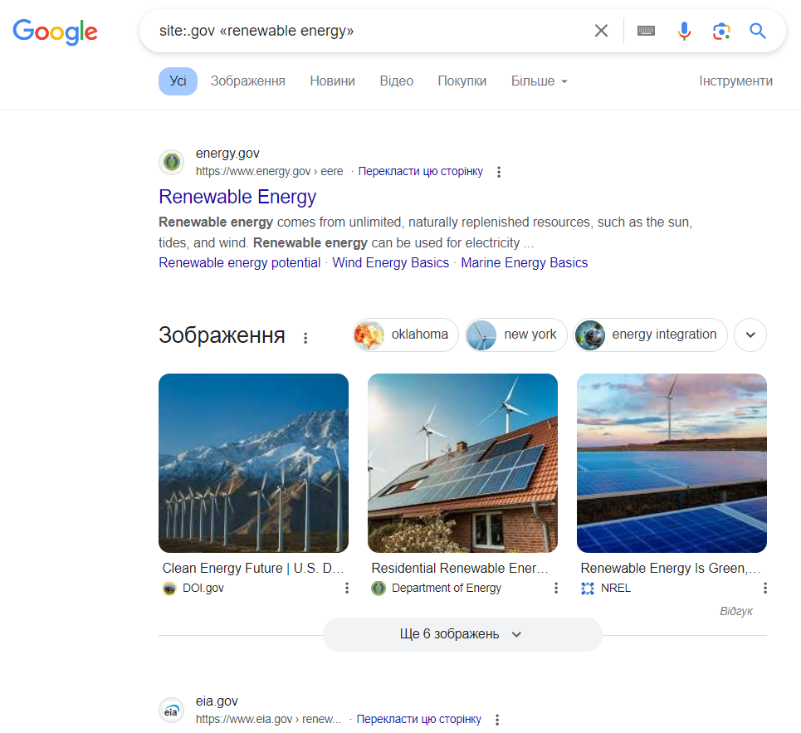
Task: Click the energy.gov site favicon
Action: click(171, 162)
